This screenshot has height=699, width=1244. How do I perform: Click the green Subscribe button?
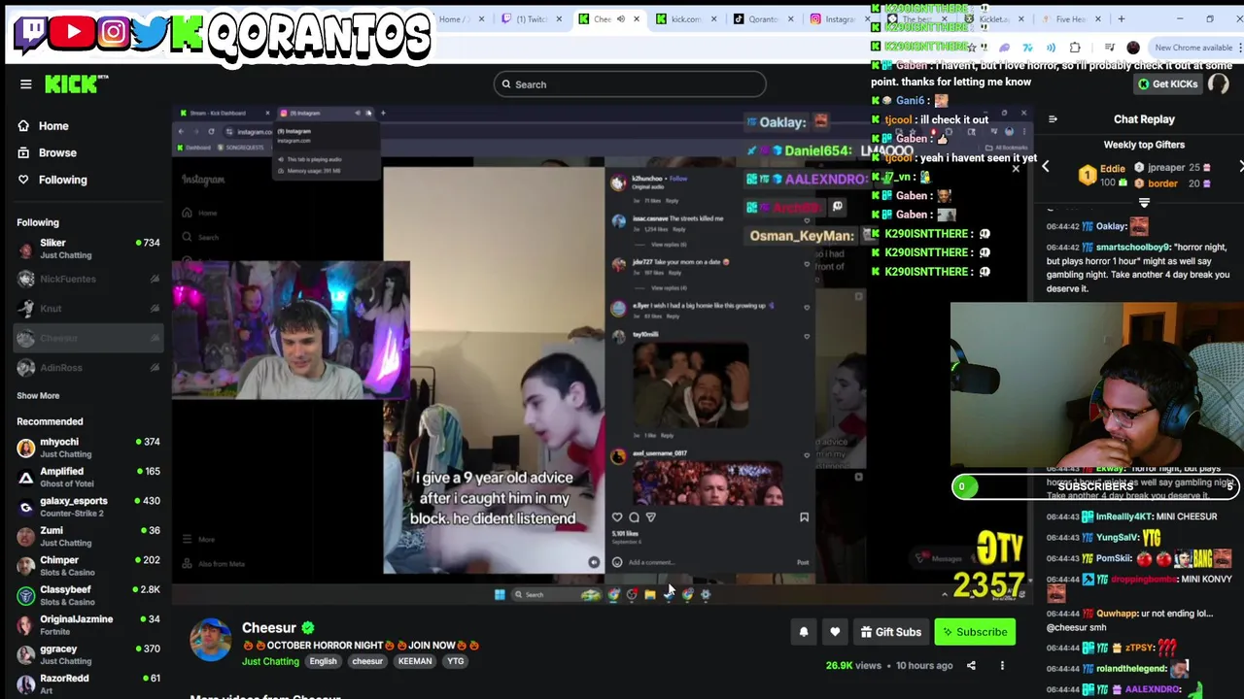click(x=975, y=632)
